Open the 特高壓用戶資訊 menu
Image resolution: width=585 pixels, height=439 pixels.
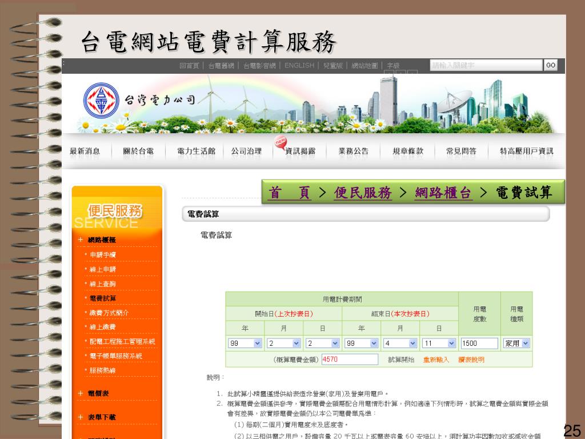526,151
